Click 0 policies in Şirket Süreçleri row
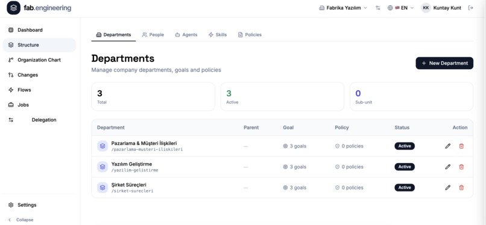486x225 pixels. (349, 188)
